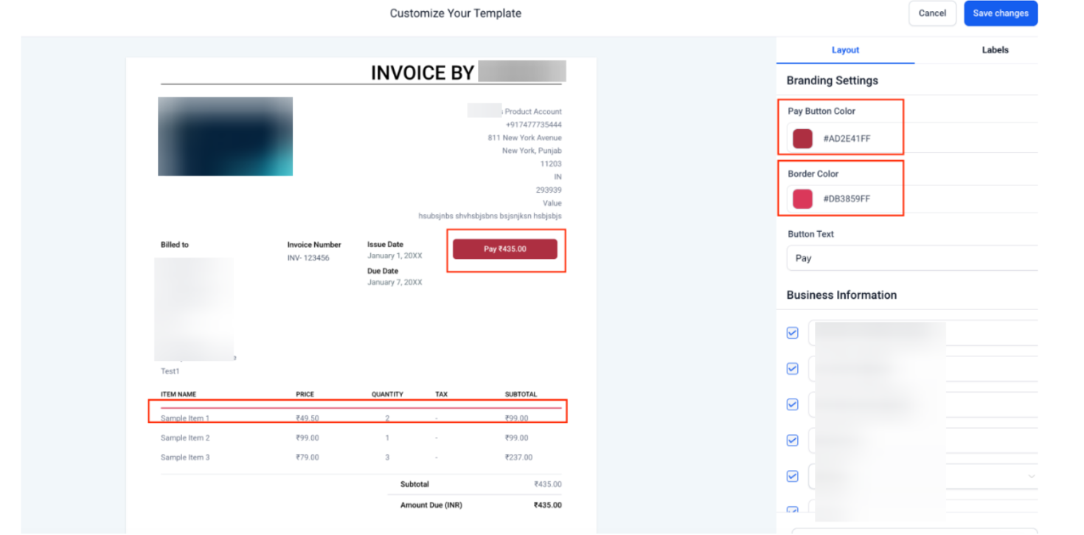The image size is (1084, 535).
Task: Open the Border Color swatch picker
Action: click(802, 199)
